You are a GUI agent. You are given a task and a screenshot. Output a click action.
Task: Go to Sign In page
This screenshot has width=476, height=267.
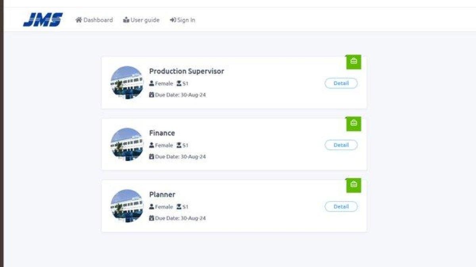[x=182, y=20]
